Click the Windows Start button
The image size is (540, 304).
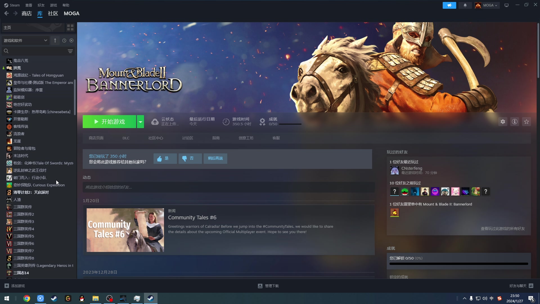[7, 298]
